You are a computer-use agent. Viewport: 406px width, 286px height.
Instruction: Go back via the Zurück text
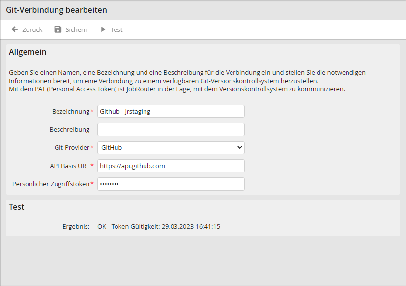coord(32,29)
